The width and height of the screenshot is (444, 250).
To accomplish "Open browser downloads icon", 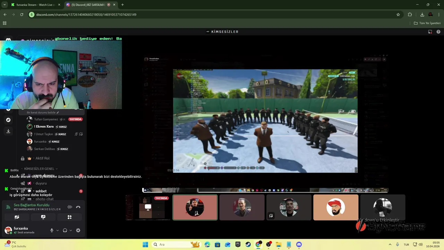I will pos(422,15).
